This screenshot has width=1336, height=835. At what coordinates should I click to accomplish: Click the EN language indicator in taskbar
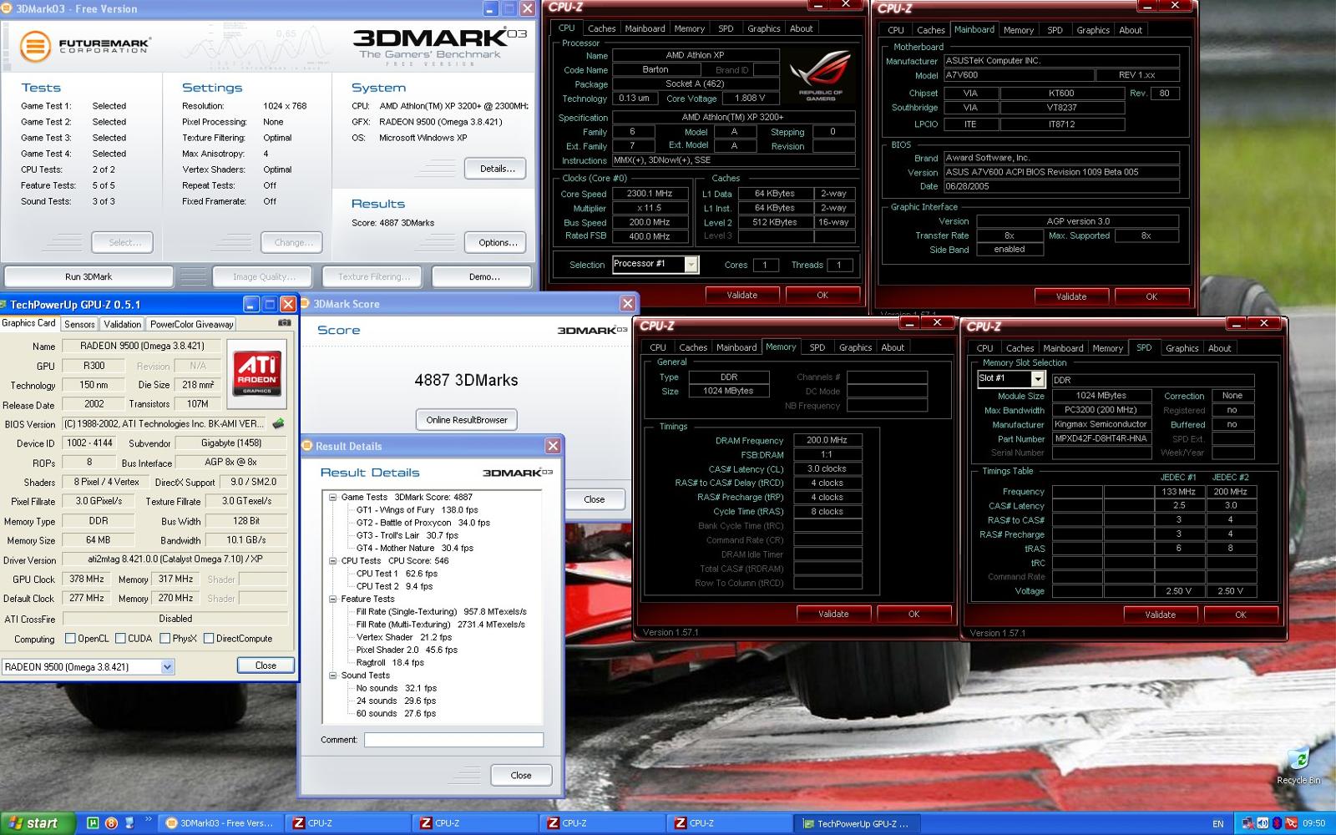click(x=1218, y=824)
